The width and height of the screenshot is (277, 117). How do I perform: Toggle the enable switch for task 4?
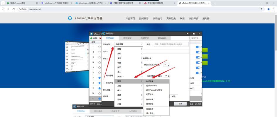[198, 62]
